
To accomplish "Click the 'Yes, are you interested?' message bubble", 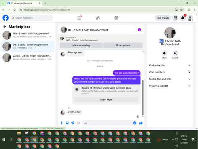I will click(126, 73).
